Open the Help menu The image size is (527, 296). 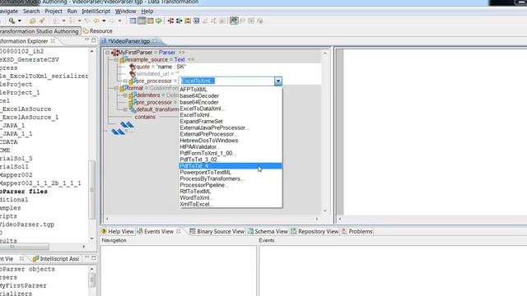click(147, 11)
